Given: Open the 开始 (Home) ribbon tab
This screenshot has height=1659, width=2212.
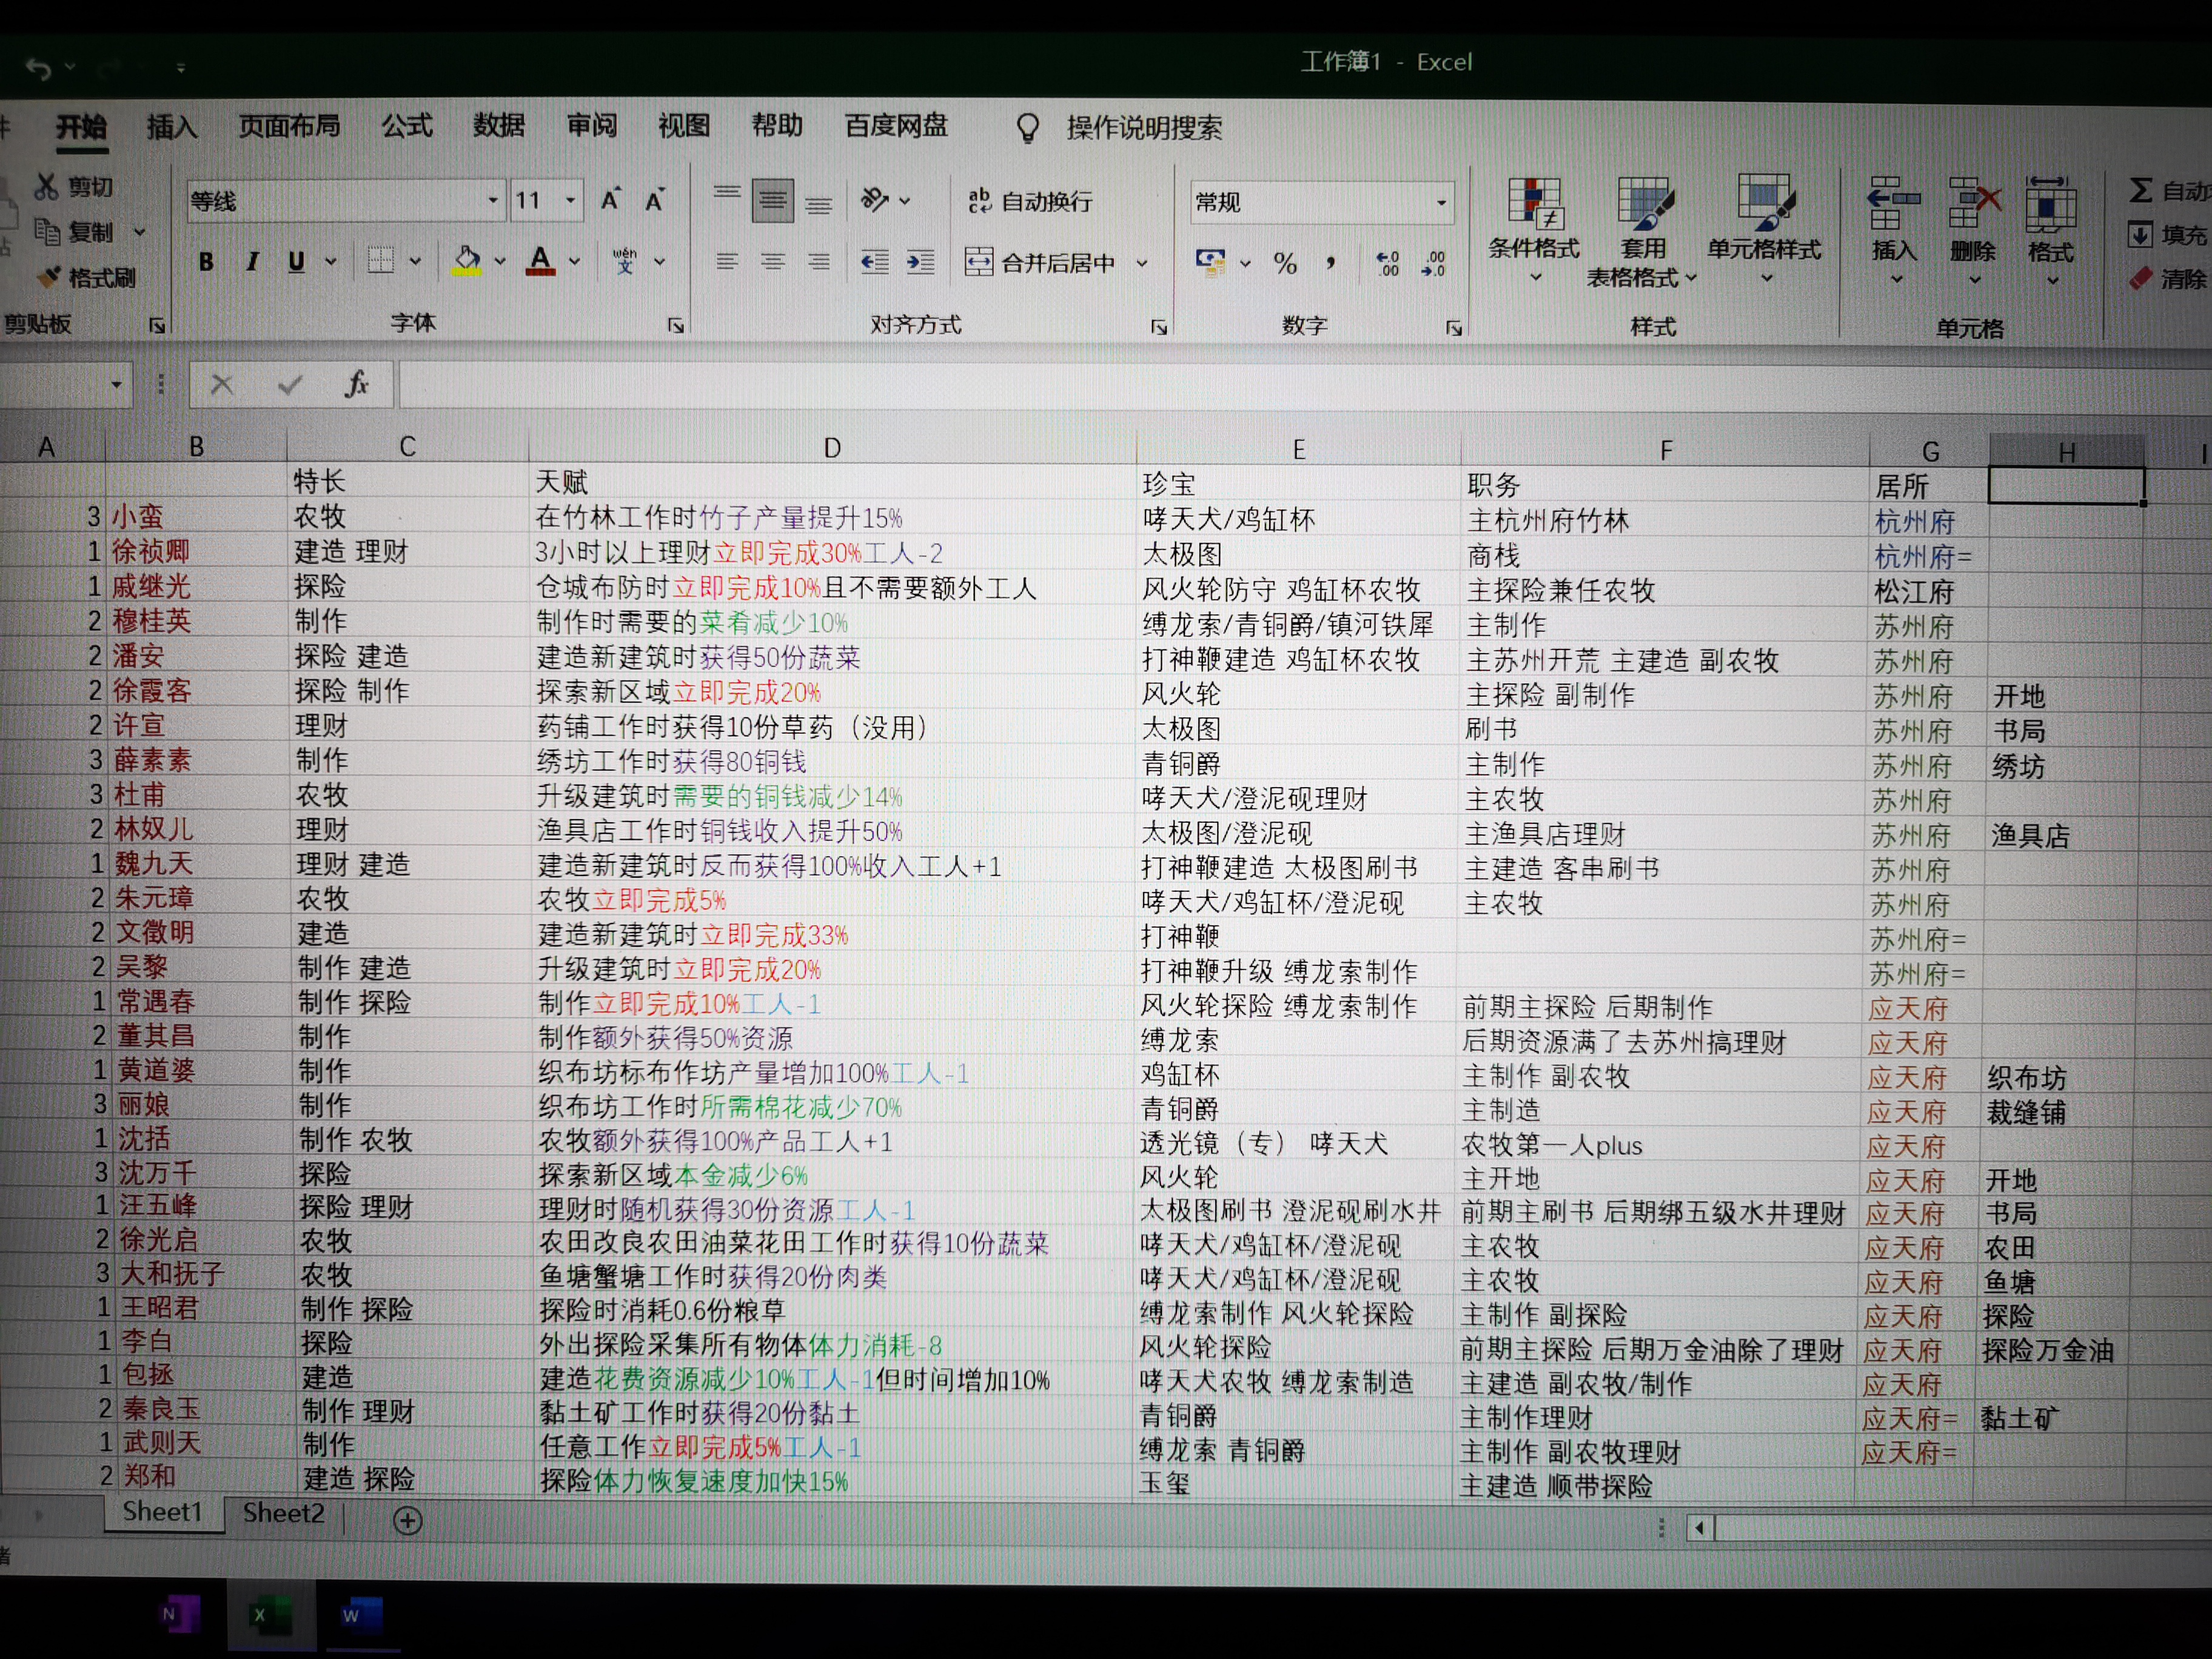Looking at the screenshot, I should 81,127.
